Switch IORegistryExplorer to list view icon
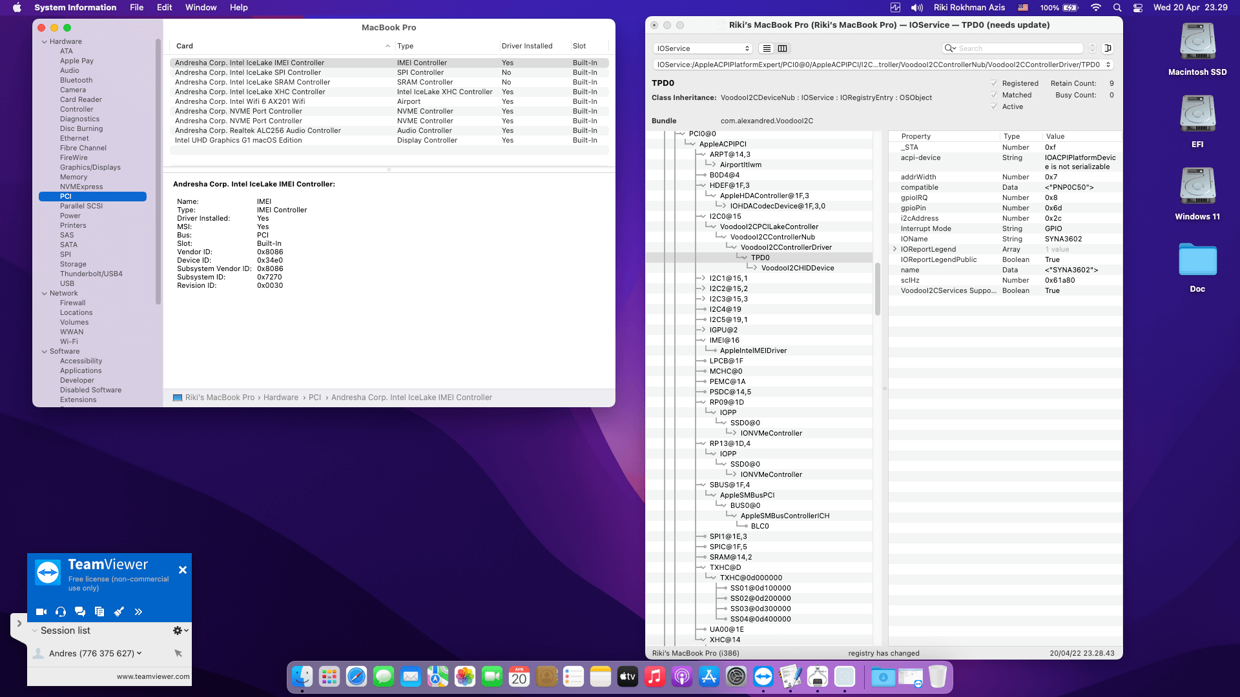Screen dimensions: 1240x697 [767, 48]
